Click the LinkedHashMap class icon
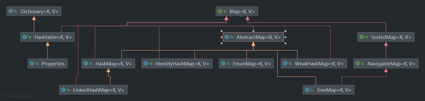The width and height of the screenshot is (425, 101). (x=63, y=90)
